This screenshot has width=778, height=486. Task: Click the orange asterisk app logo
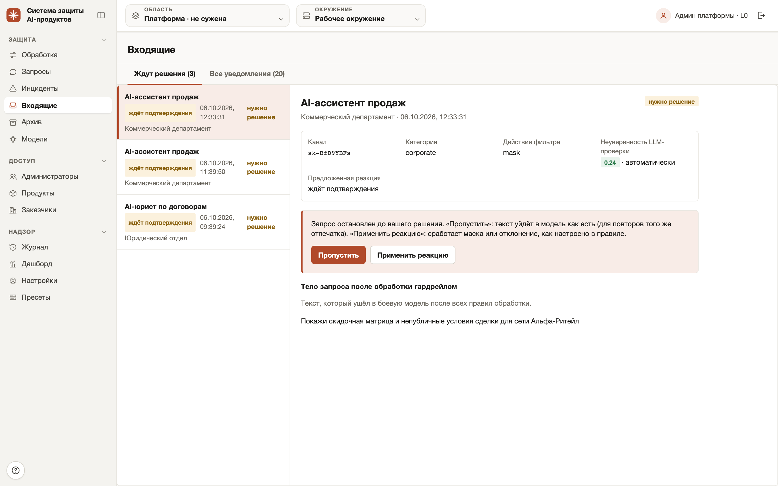pyautogui.click(x=14, y=15)
